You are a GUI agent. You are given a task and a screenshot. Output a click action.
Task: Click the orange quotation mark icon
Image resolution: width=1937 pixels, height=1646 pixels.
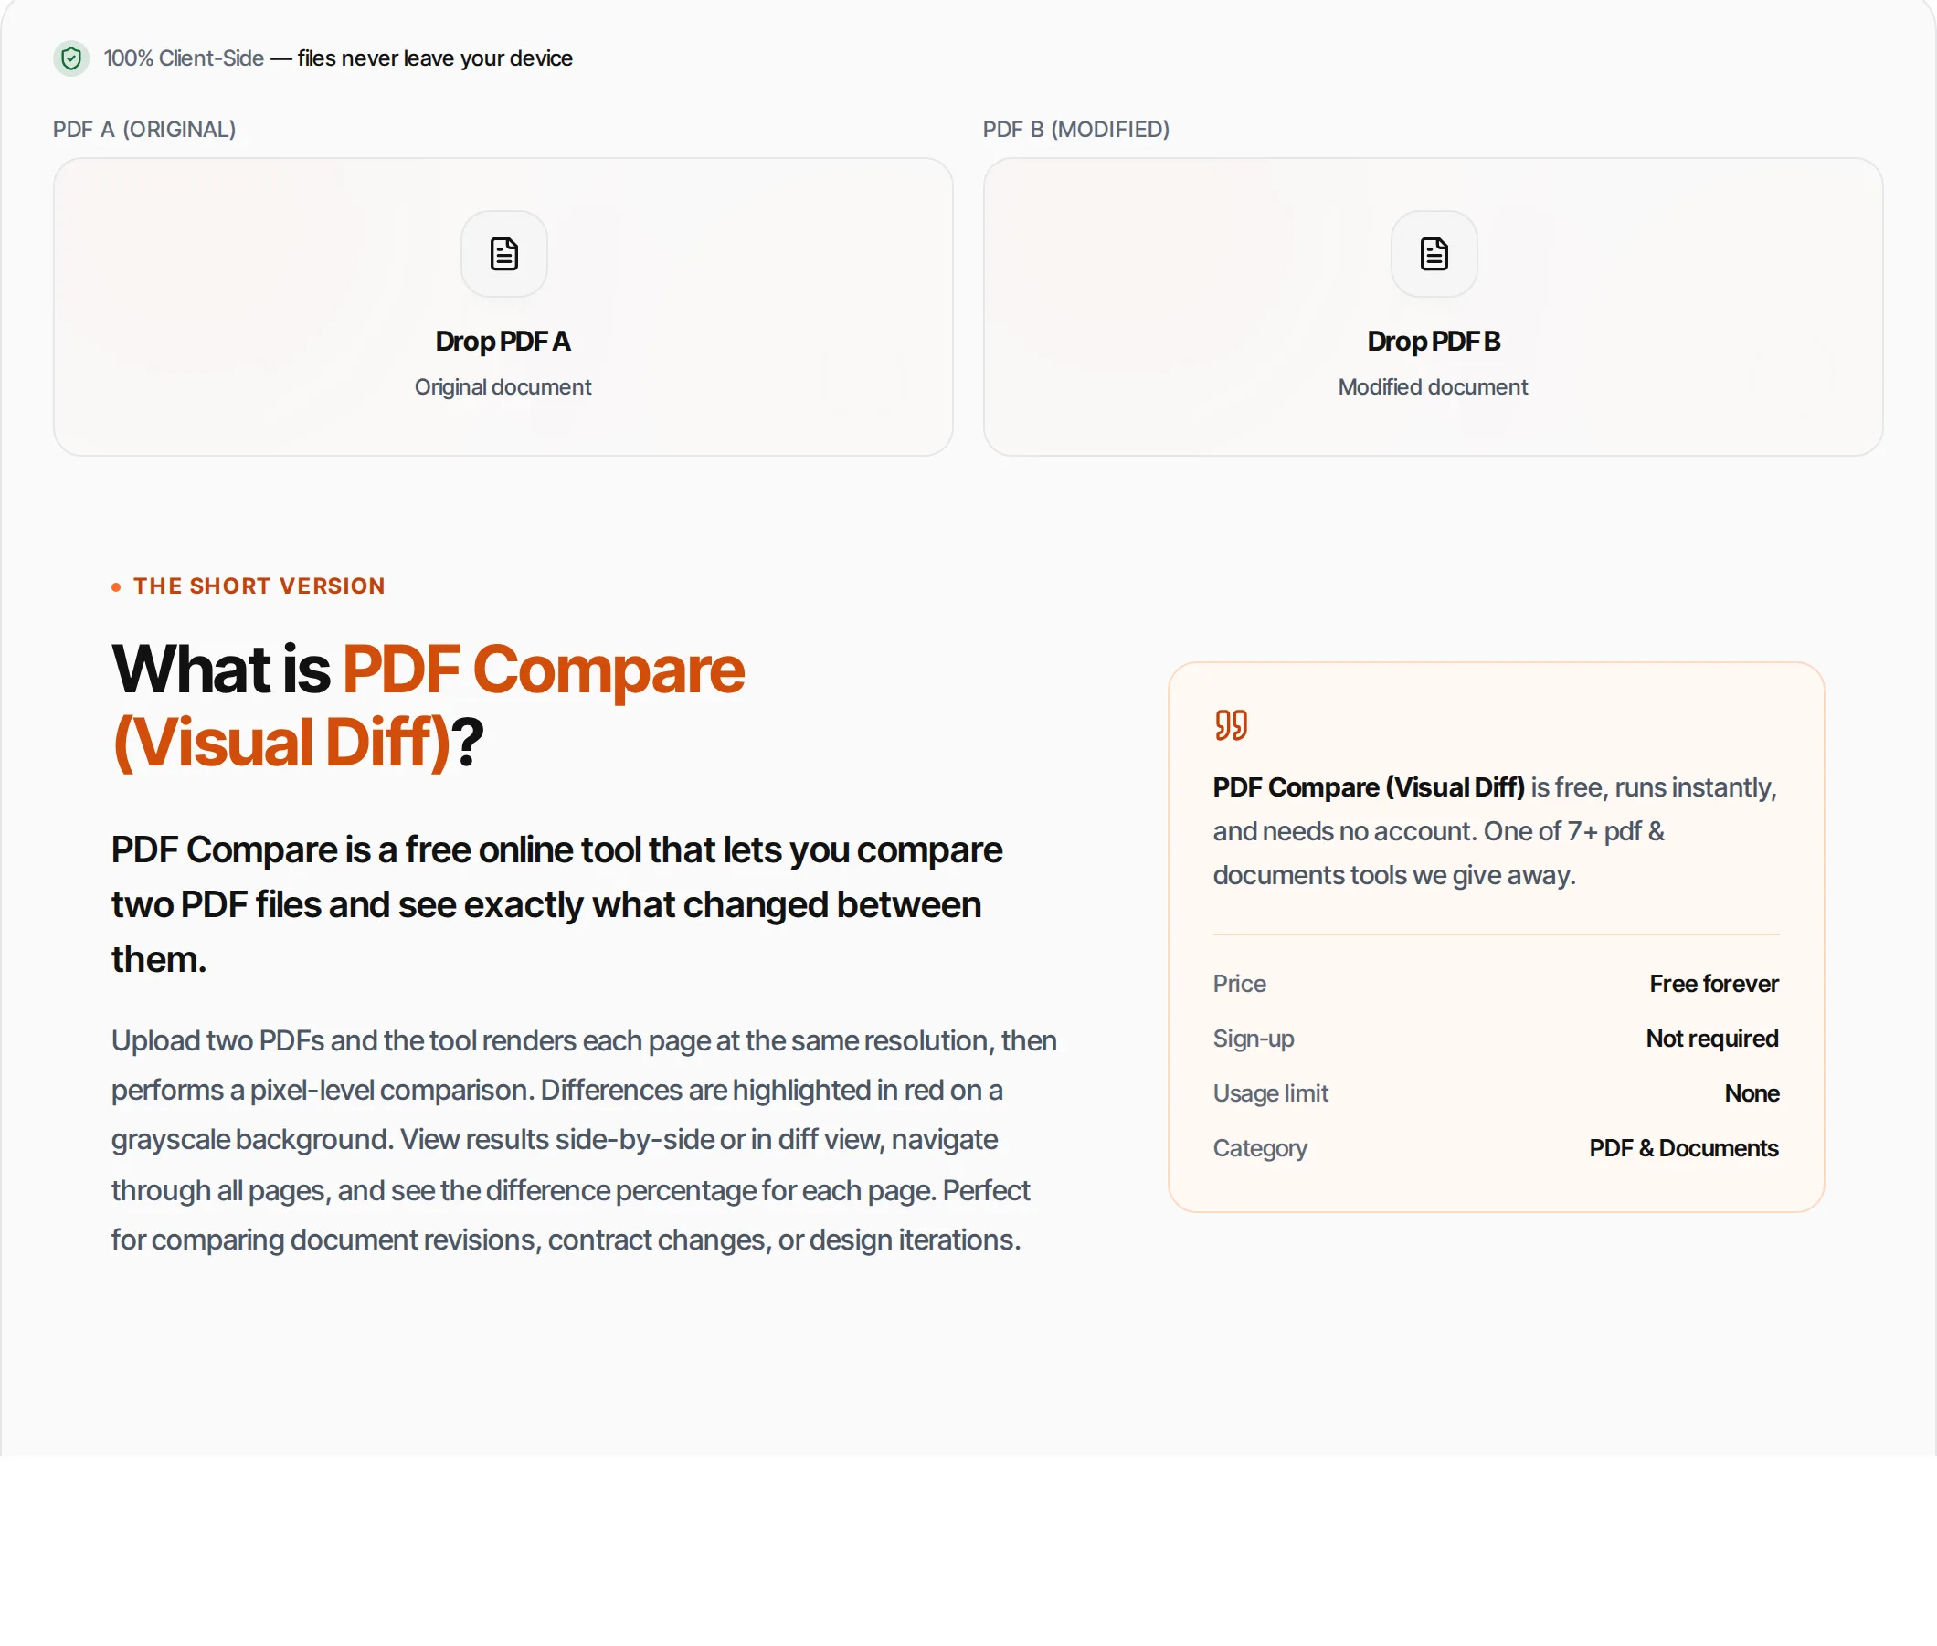(1231, 725)
